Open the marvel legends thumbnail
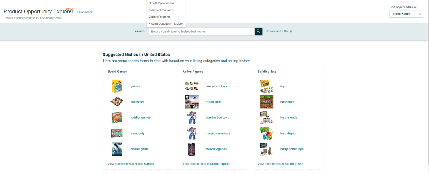Viewport: 429px width, 173px height. pos(191,149)
